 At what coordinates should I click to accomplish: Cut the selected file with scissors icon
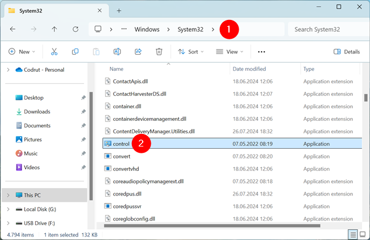point(54,51)
